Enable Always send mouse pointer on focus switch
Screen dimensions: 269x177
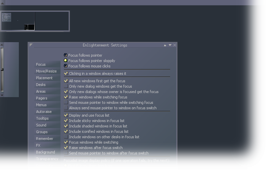tap(66, 108)
